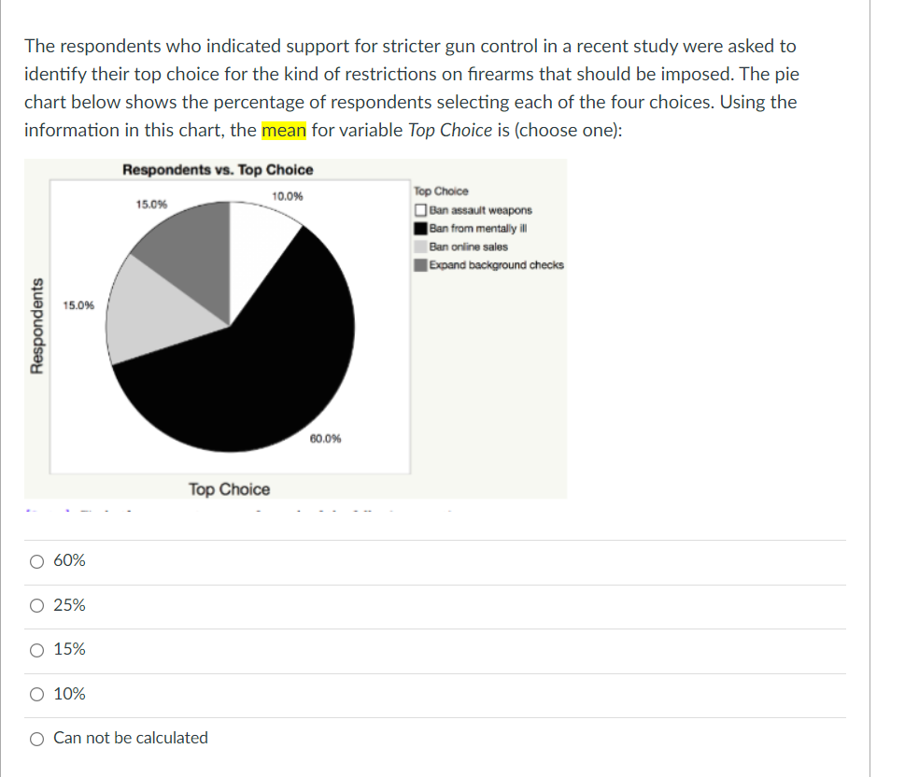The width and height of the screenshot is (905, 777).
Task: Select the 25% answer option
Action: click(36, 605)
